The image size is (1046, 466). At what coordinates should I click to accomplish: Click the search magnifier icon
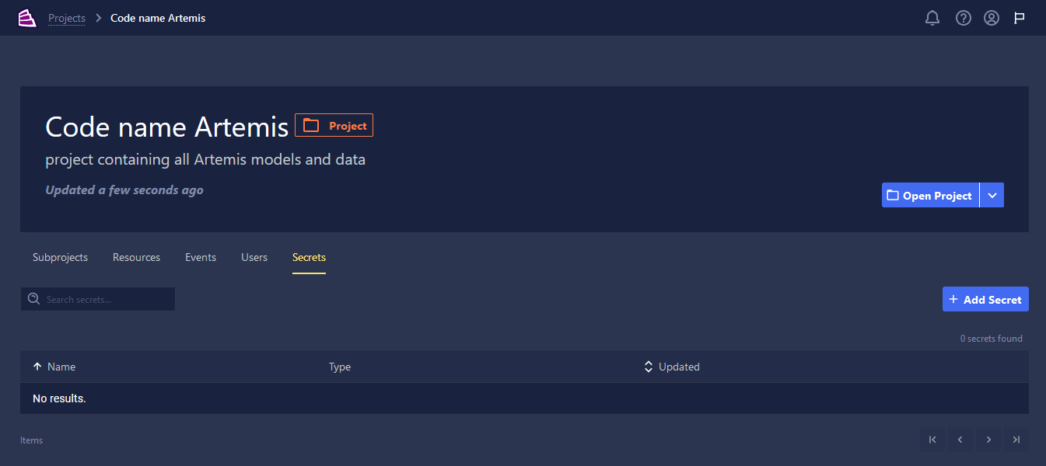click(x=33, y=299)
